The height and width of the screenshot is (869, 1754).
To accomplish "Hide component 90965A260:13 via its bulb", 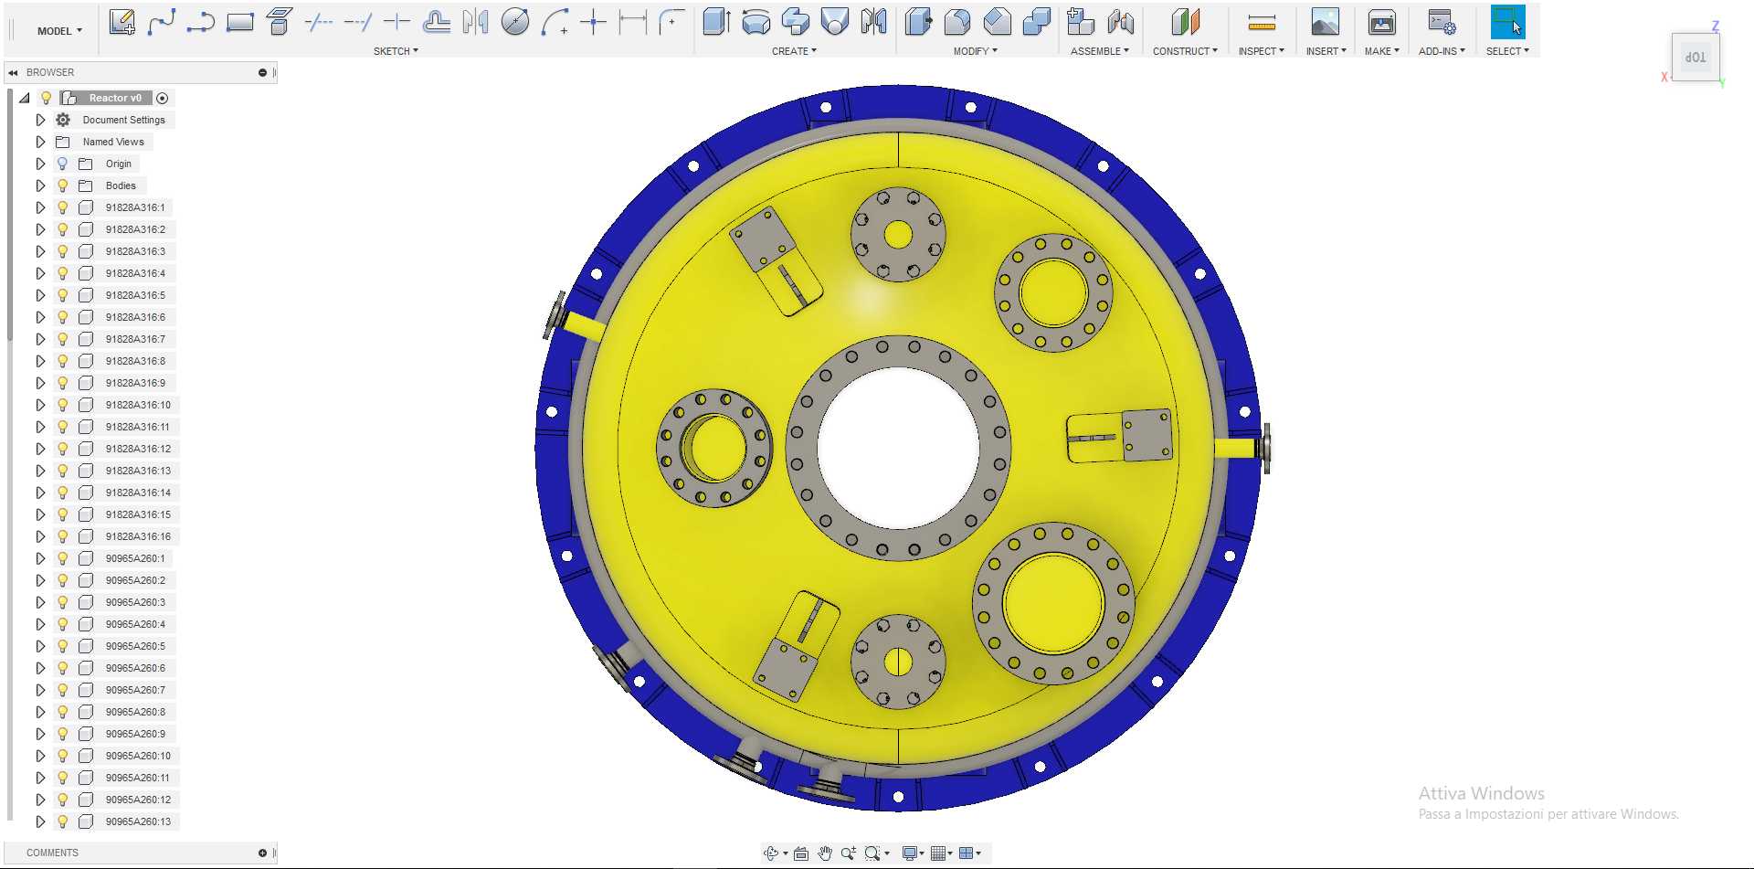I will click(62, 821).
